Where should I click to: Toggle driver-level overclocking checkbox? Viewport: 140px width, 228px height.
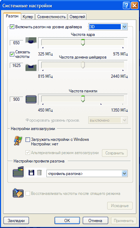coord(12,27)
